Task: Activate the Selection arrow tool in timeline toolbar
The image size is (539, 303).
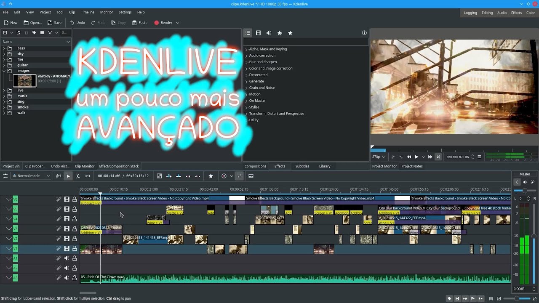Action: (68, 176)
